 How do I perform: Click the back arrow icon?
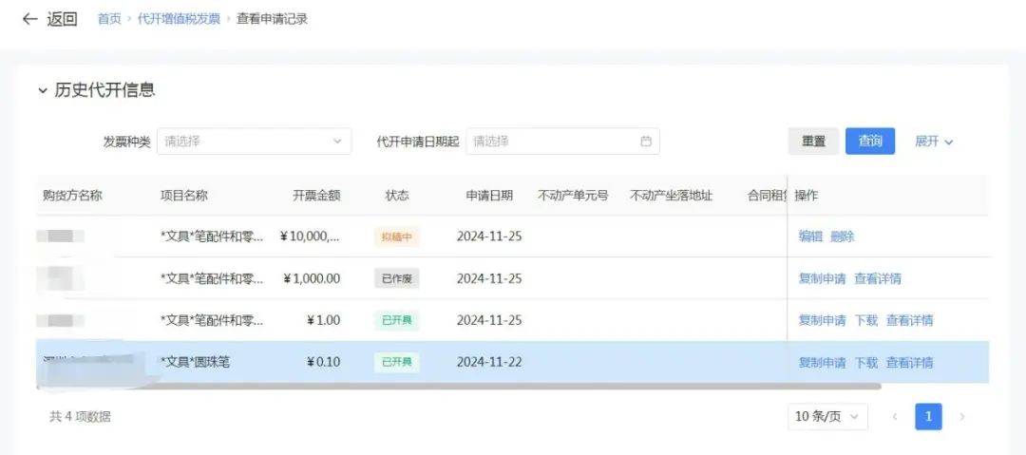click(x=29, y=19)
